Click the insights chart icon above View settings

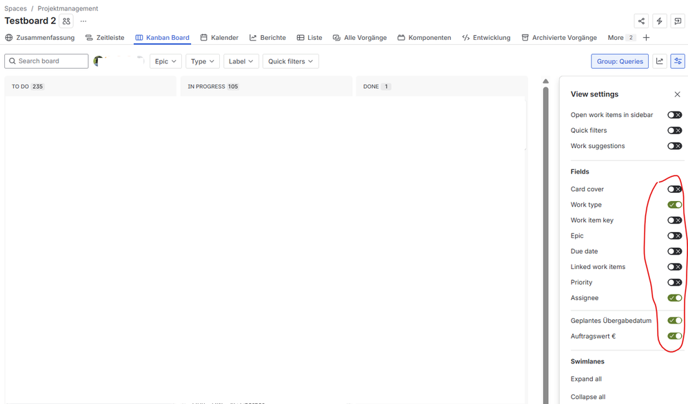tap(660, 61)
